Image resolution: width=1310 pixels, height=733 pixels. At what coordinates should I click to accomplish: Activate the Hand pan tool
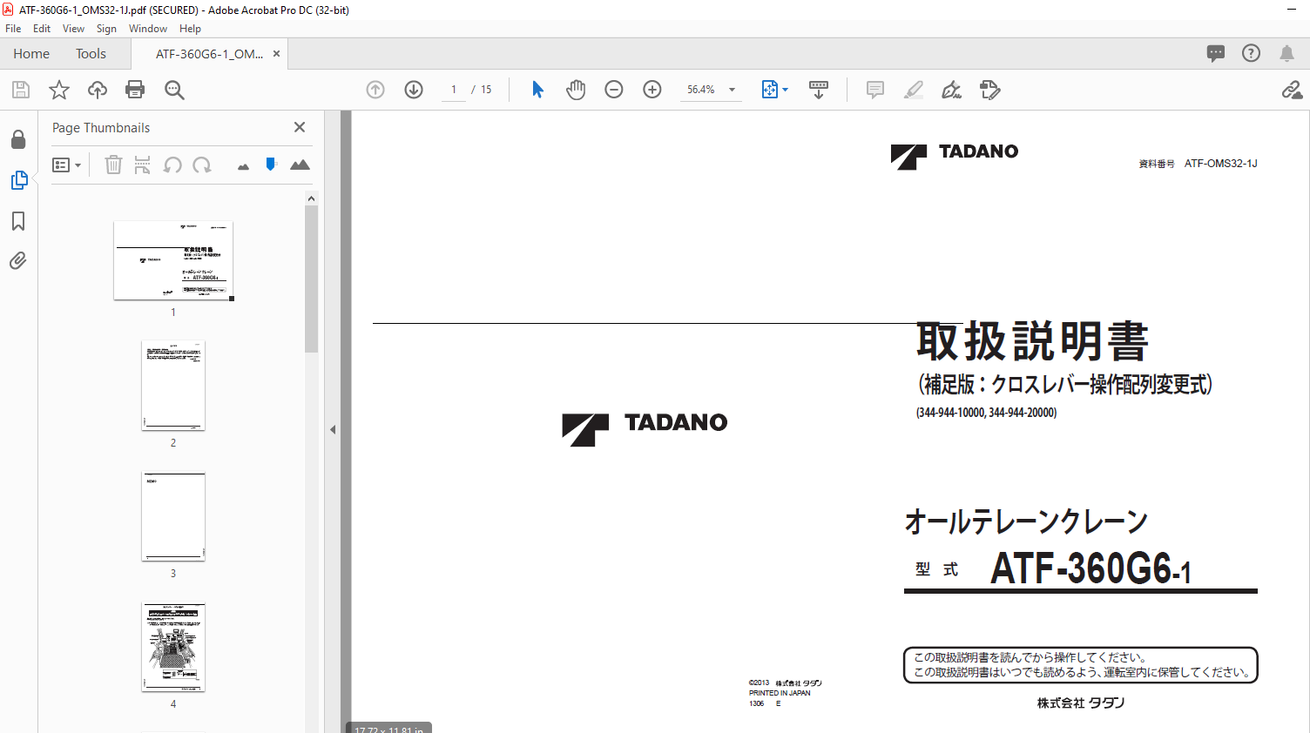576,90
